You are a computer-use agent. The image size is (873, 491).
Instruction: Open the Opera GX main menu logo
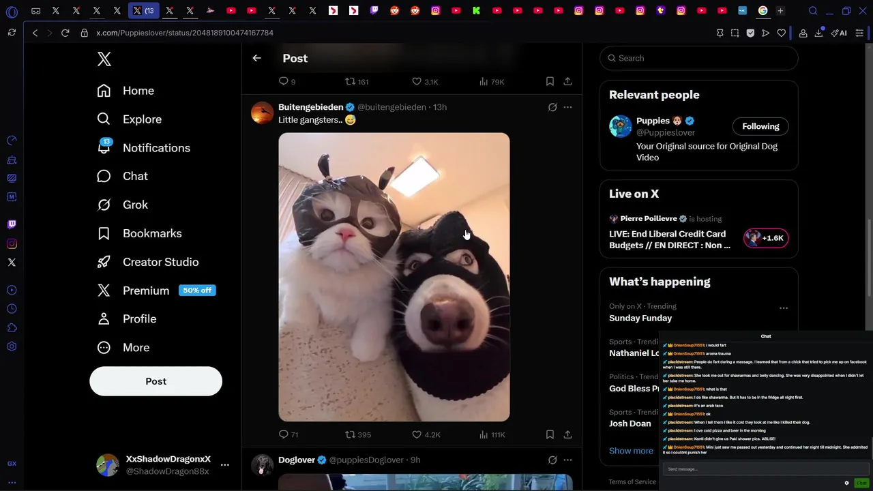pos(12,12)
